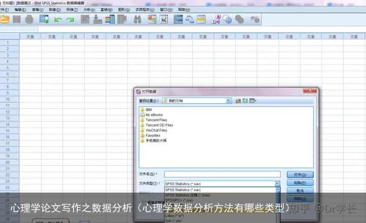366x223 pixels.
Task: Click the Split file toolbar icon
Action: [x=178, y=19]
